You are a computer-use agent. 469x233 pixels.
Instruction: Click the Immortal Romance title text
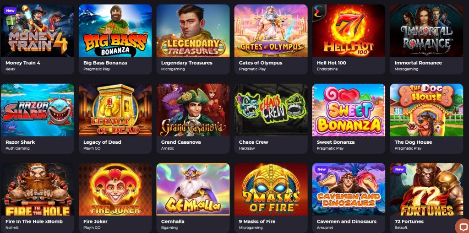418,63
